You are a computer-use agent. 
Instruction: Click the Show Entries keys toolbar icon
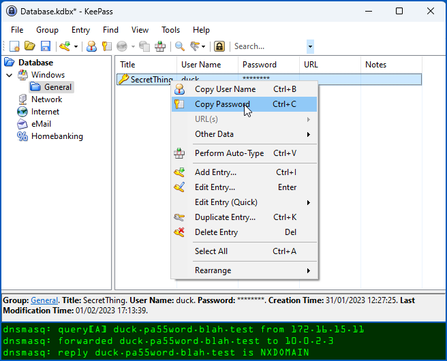tap(195, 46)
